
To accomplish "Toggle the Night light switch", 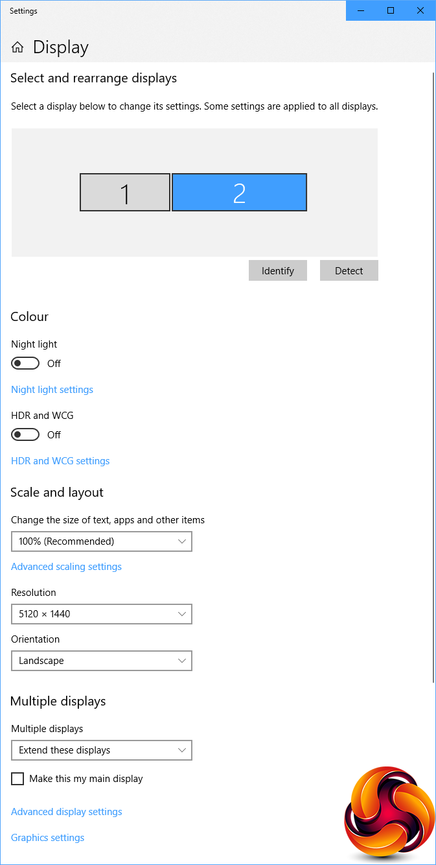I will coord(25,364).
